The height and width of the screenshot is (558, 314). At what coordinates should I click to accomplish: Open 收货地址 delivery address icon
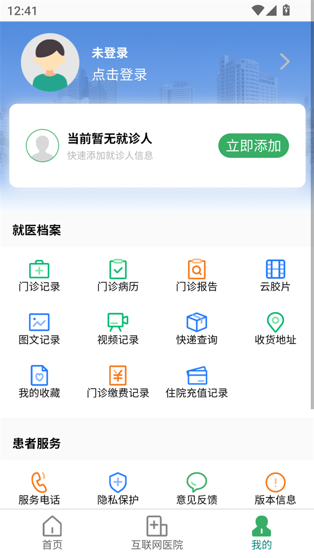point(275,322)
